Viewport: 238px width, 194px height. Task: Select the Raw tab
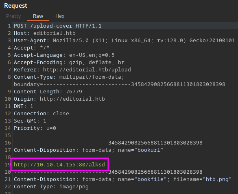(x=38, y=16)
